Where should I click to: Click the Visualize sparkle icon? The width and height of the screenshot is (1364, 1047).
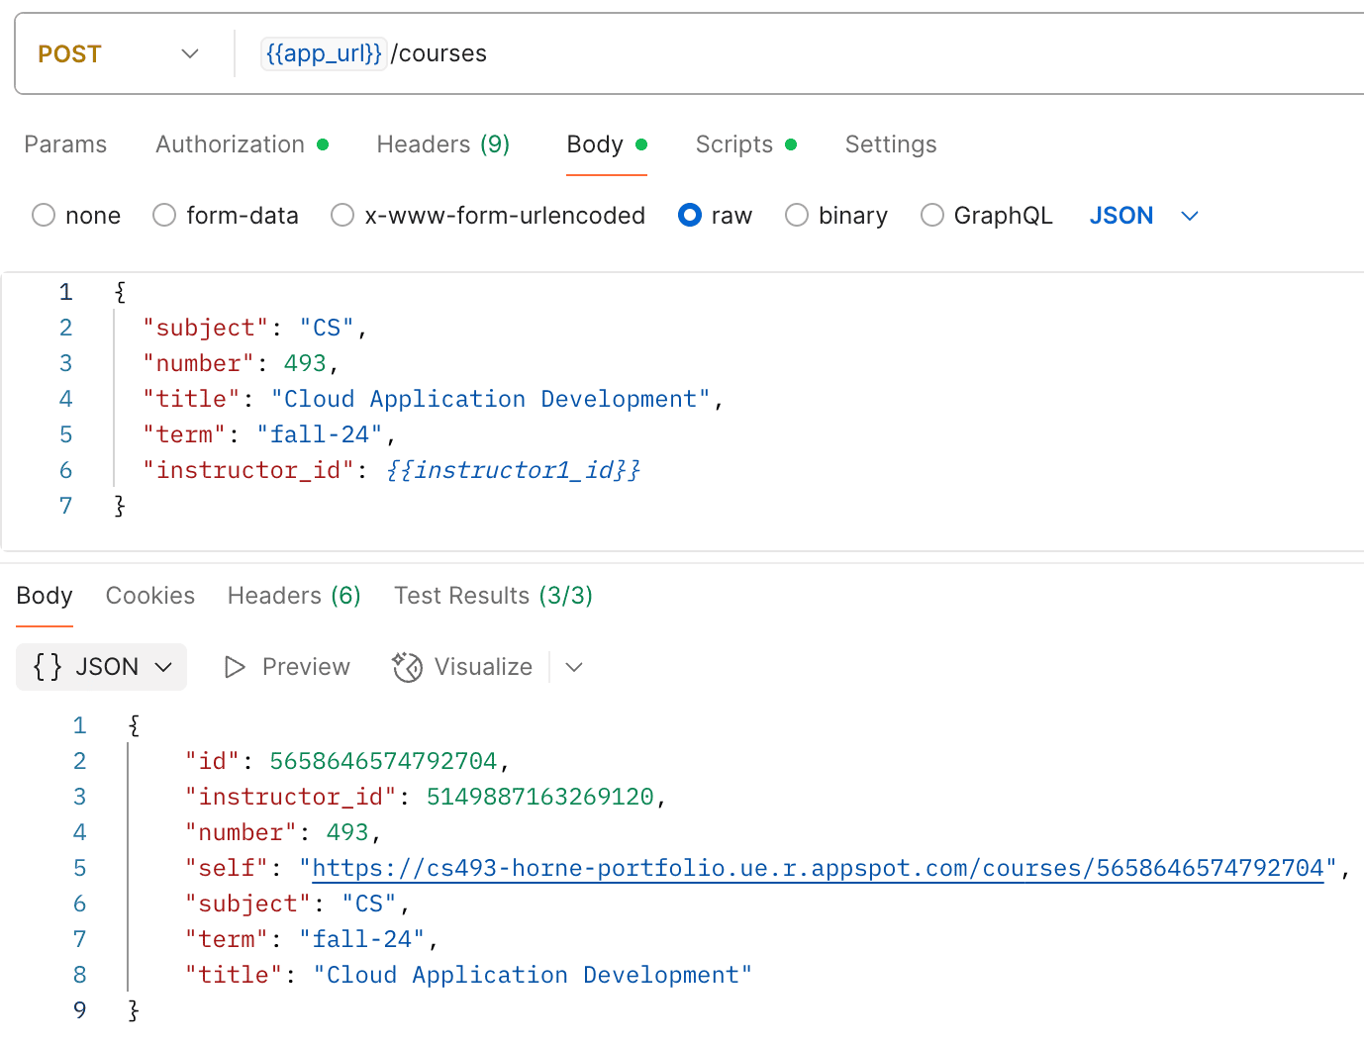[407, 667]
